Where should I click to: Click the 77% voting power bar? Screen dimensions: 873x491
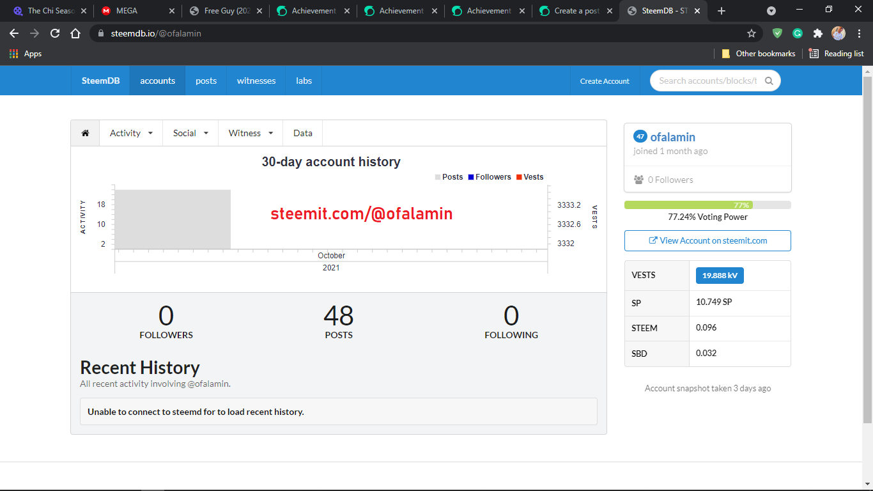tap(707, 205)
